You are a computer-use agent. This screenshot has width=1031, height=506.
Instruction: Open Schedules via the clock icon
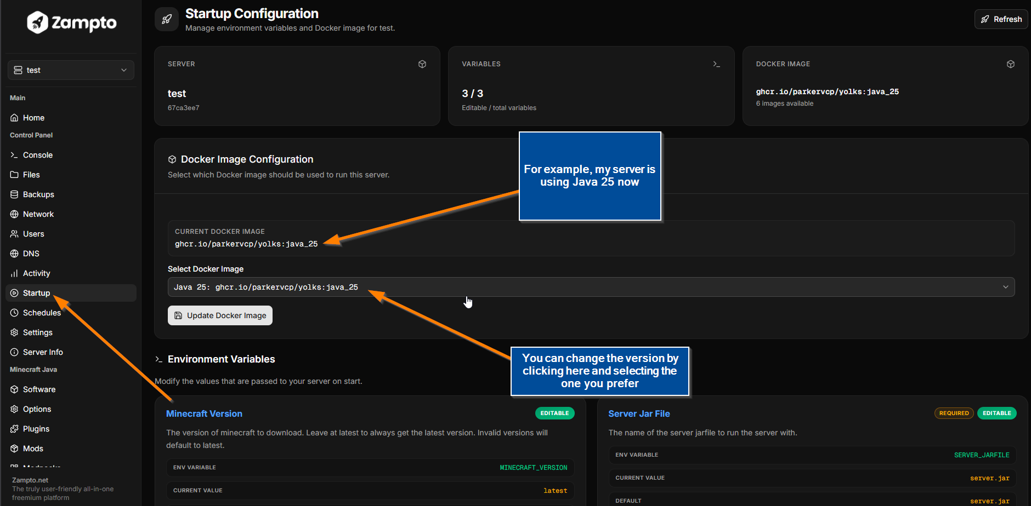14,313
